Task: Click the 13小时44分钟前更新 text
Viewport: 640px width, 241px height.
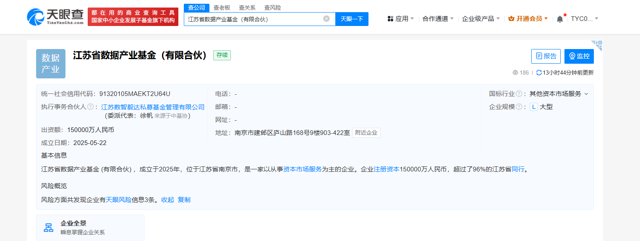Action: tap(568, 73)
